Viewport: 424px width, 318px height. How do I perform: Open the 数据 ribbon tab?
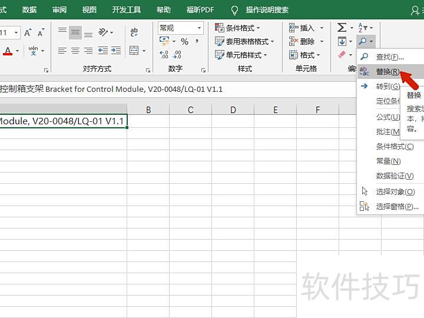point(29,10)
